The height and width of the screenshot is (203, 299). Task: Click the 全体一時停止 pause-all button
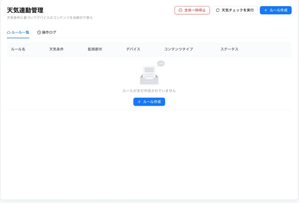point(192,10)
